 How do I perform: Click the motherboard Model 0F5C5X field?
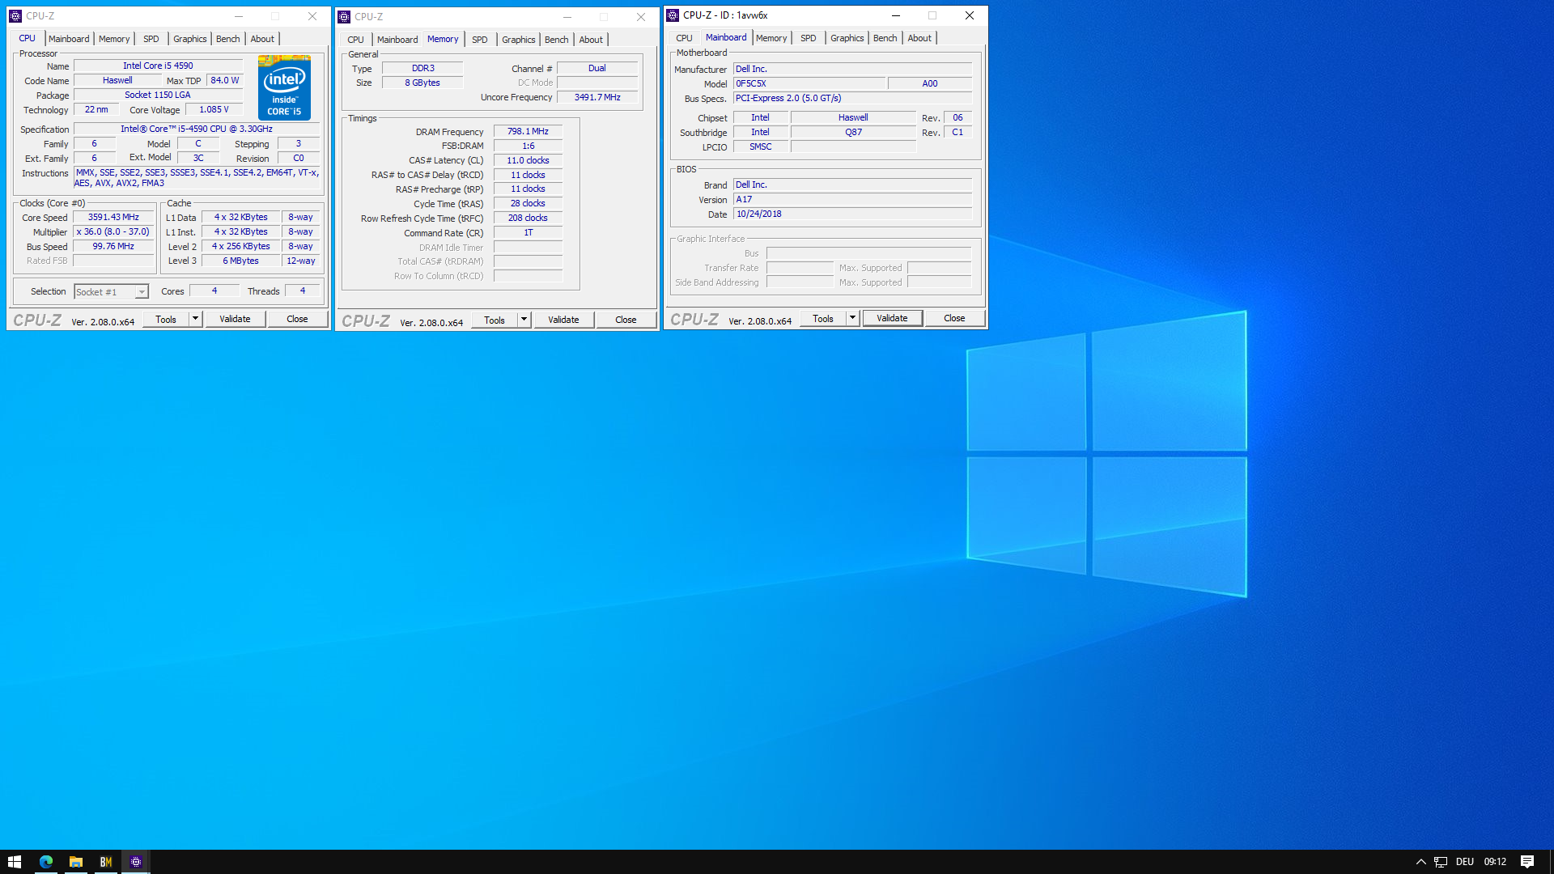(809, 84)
